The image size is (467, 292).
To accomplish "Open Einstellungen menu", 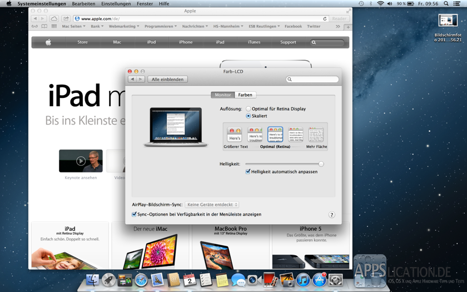I will [x=116, y=3].
